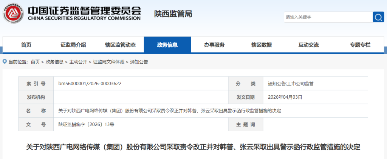Click the index number bm56000001/2026-00003622
This screenshot has width=387, height=159.
pos(90,84)
